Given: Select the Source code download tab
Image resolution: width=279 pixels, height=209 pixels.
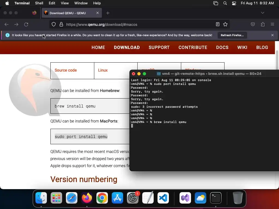Looking at the screenshot, I should tap(72, 70).
